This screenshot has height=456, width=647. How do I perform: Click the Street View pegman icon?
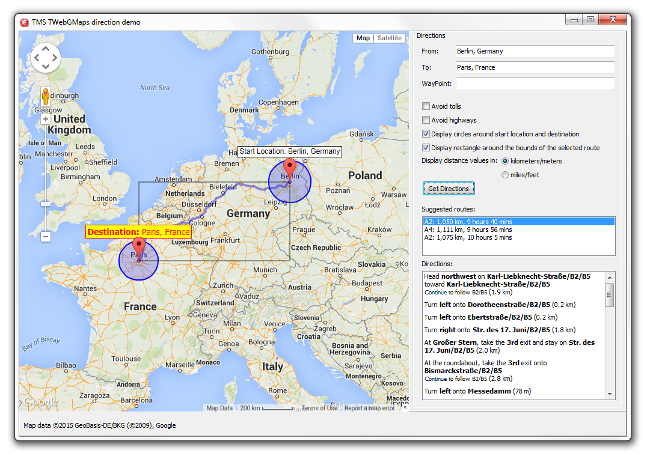coord(45,96)
